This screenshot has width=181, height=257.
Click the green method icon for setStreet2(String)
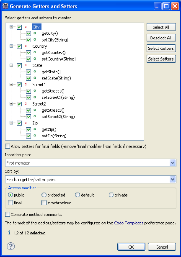coord(35,116)
